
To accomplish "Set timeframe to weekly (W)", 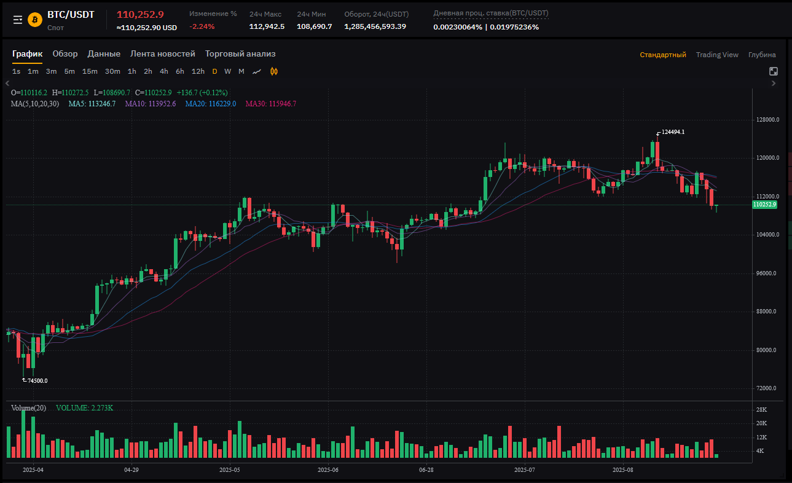I will [227, 71].
